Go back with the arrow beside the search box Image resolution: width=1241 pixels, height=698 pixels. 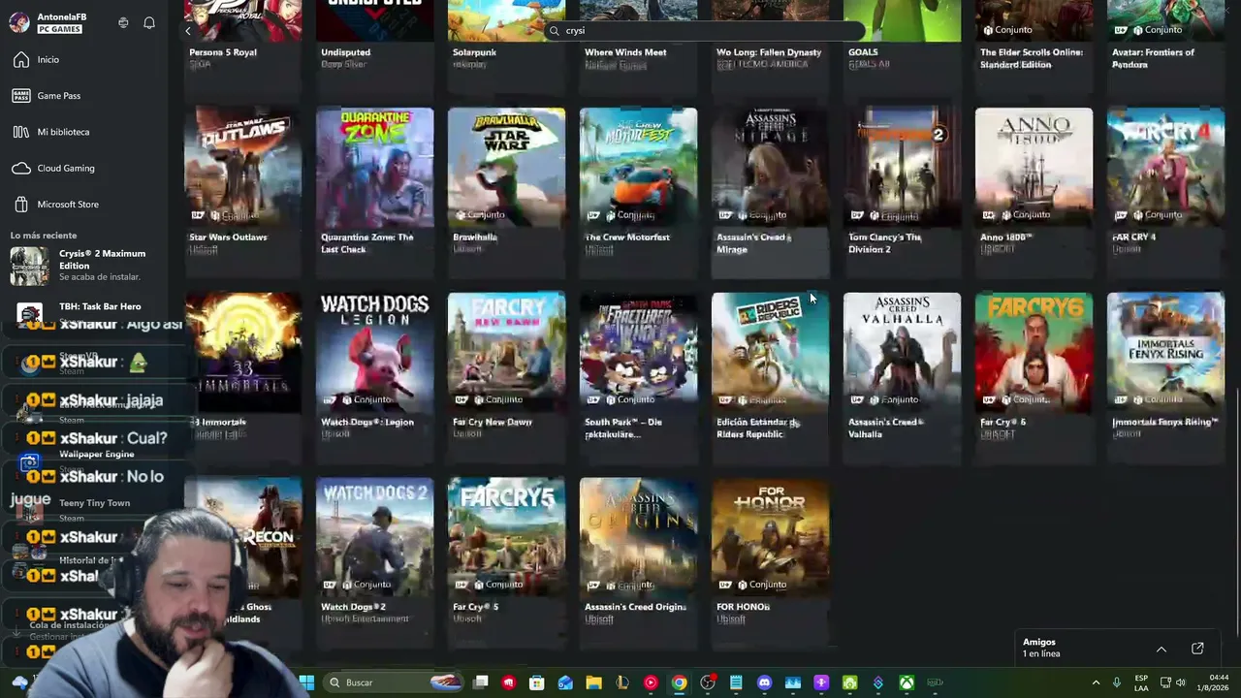[188, 31]
